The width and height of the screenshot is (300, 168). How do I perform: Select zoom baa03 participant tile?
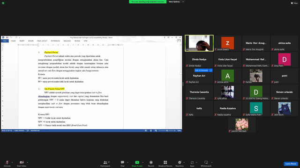[x=227, y=43]
